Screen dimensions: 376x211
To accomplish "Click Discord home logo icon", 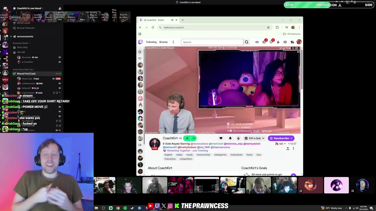I will point(5,8).
